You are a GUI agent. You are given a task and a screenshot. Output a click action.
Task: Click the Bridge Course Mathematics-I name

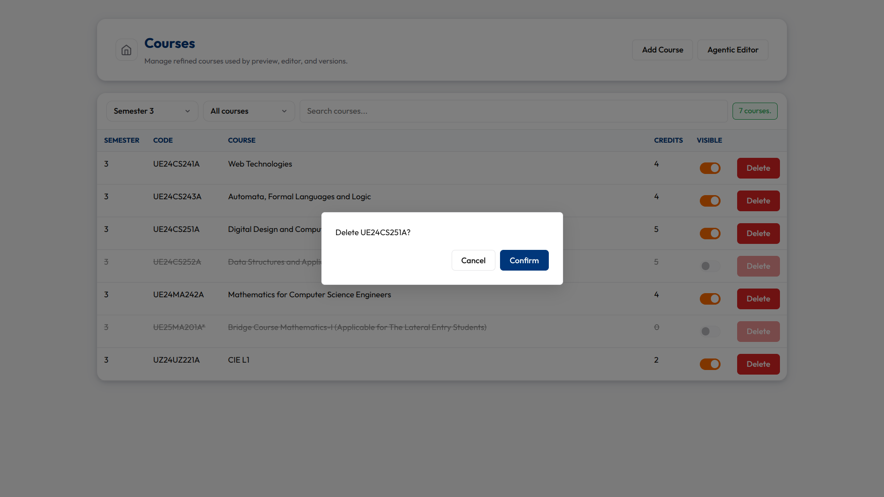click(x=357, y=327)
